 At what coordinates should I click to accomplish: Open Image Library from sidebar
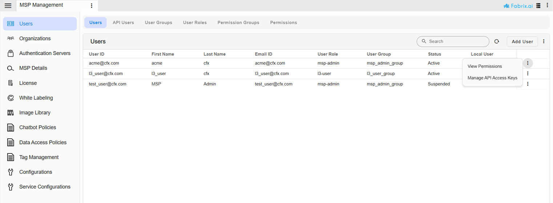[x=40, y=113]
